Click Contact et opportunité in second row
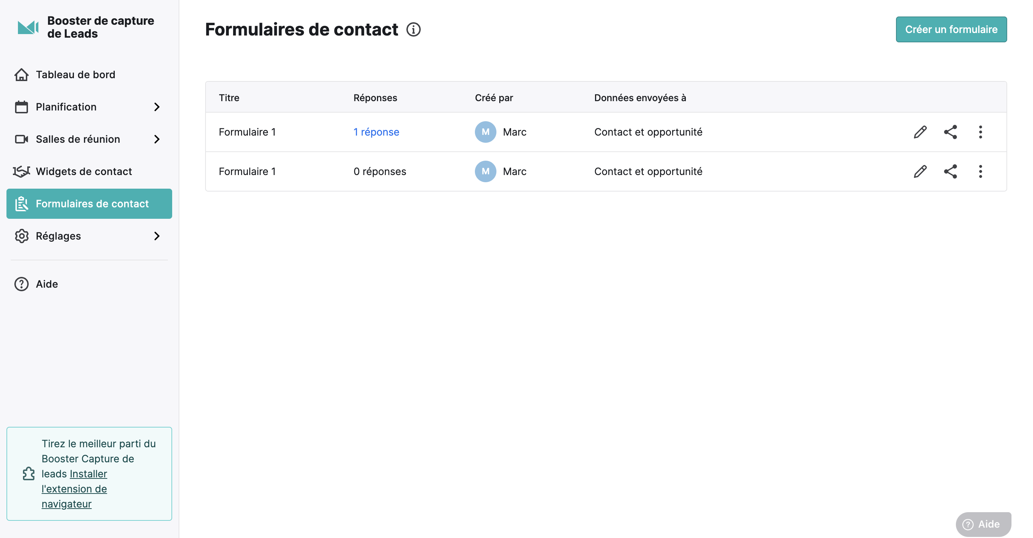The image size is (1033, 538). click(648, 171)
